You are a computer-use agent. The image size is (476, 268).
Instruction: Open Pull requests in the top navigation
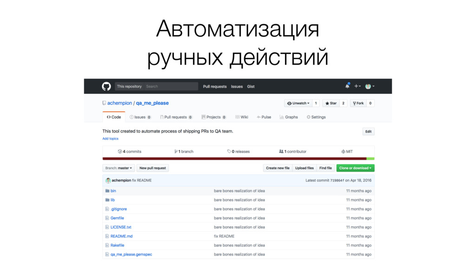pos(215,87)
